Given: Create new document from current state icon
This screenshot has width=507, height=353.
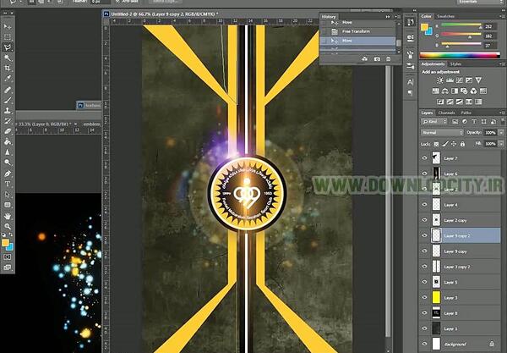Looking at the screenshot, I should 365,59.
